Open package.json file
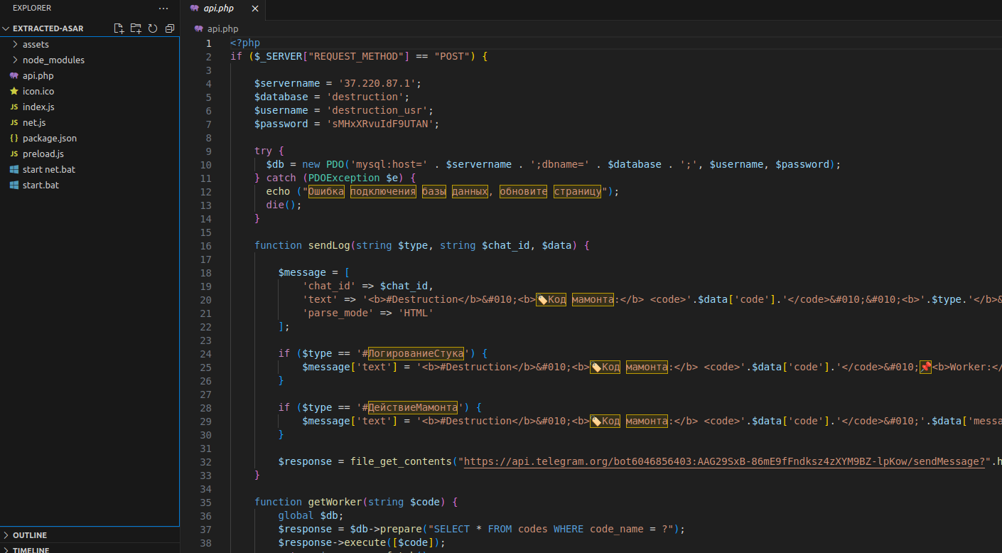Viewport: 1002px width, 553px height. tap(90, 138)
